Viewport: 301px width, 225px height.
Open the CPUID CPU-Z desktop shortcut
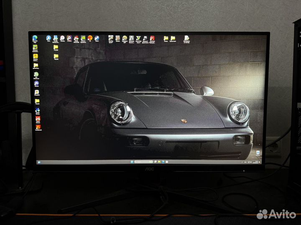76,39
